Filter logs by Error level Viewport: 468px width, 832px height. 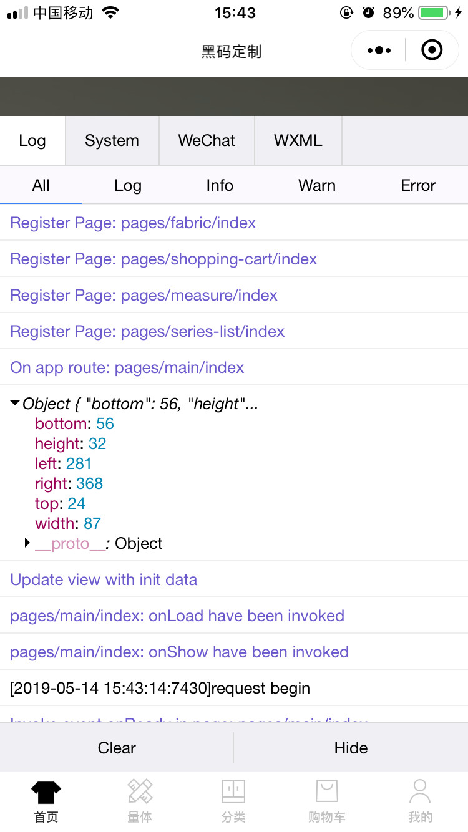pyautogui.click(x=418, y=186)
